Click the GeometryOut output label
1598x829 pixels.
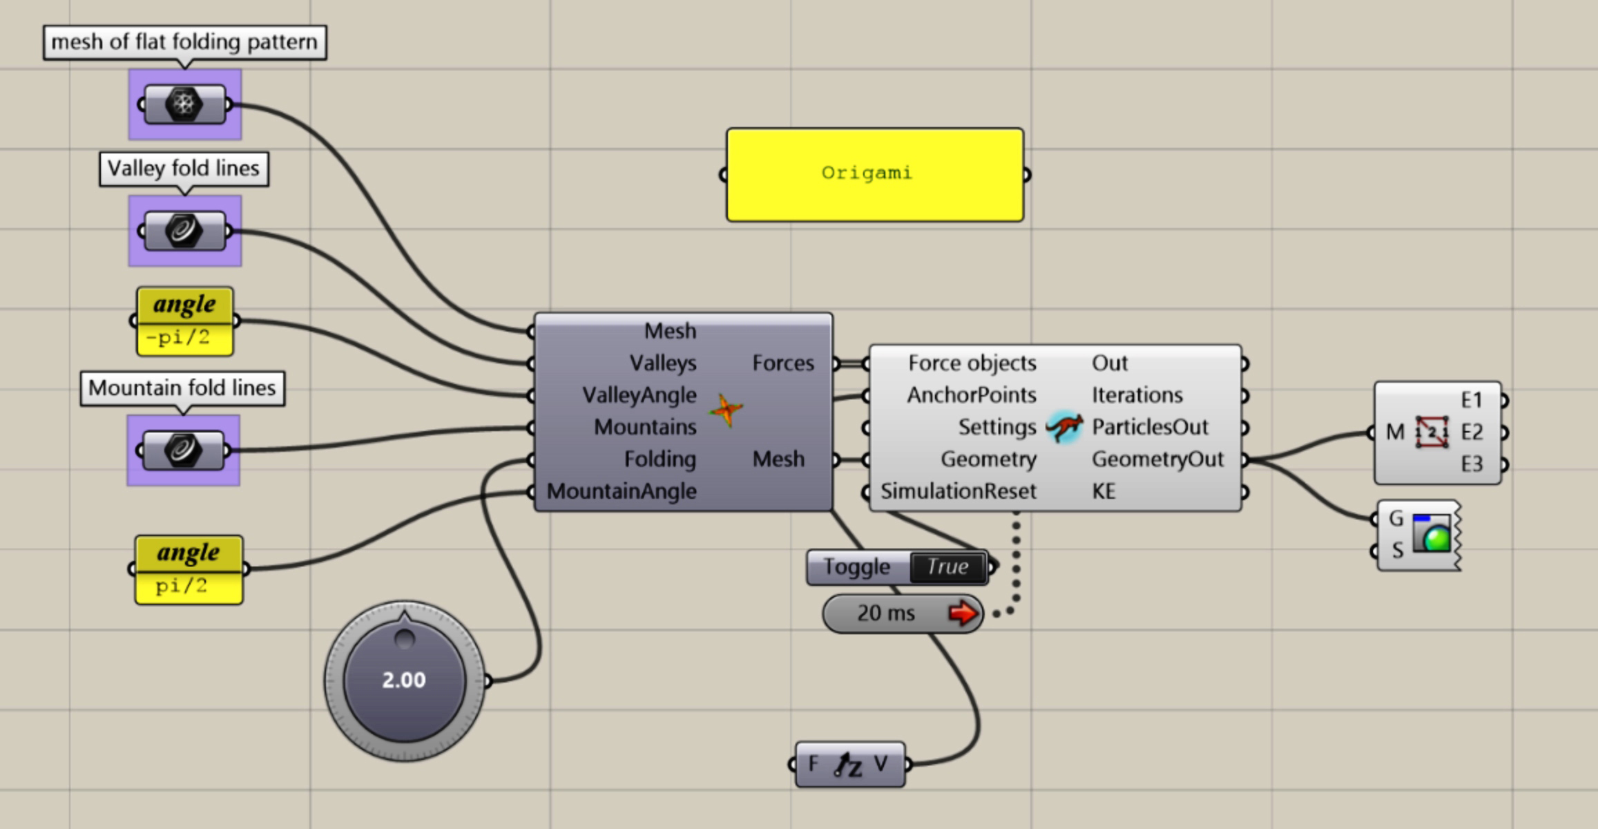coord(1157,459)
